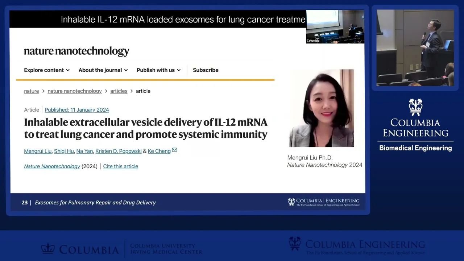Open author link Shiqi Hu
This screenshot has height=261, width=464.
point(64,151)
